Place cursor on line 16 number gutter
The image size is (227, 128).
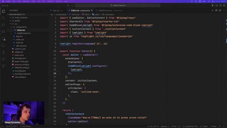(55, 73)
